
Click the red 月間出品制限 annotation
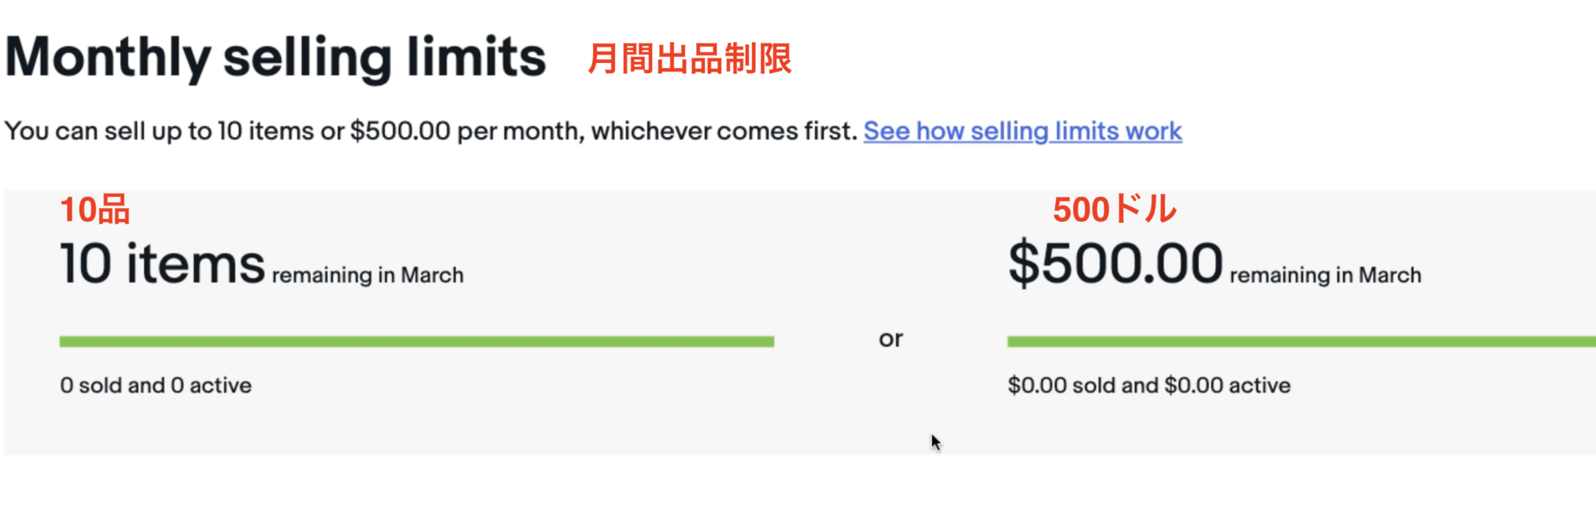[689, 59]
